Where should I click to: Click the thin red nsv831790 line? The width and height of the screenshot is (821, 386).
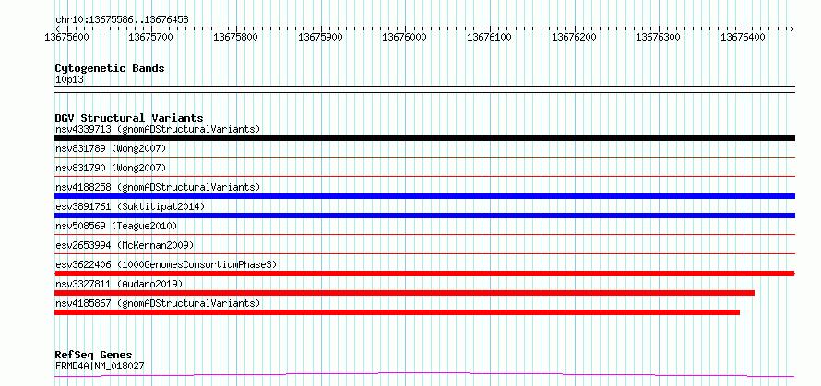424,177
